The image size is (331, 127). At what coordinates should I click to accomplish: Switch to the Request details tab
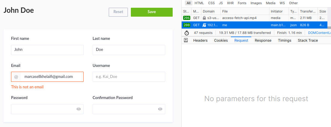tap(241, 40)
